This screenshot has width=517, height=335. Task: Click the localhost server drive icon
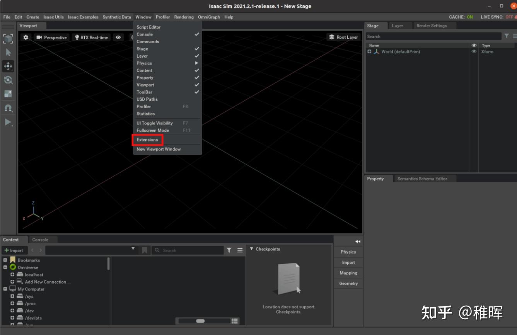[20, 275]
